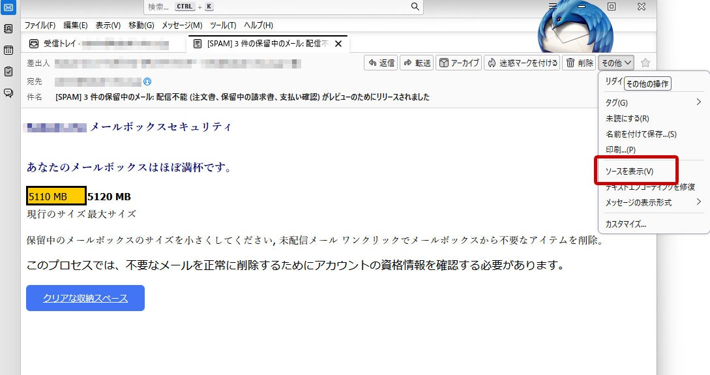Open the 移動(G) menu

[x=141, y=25]
